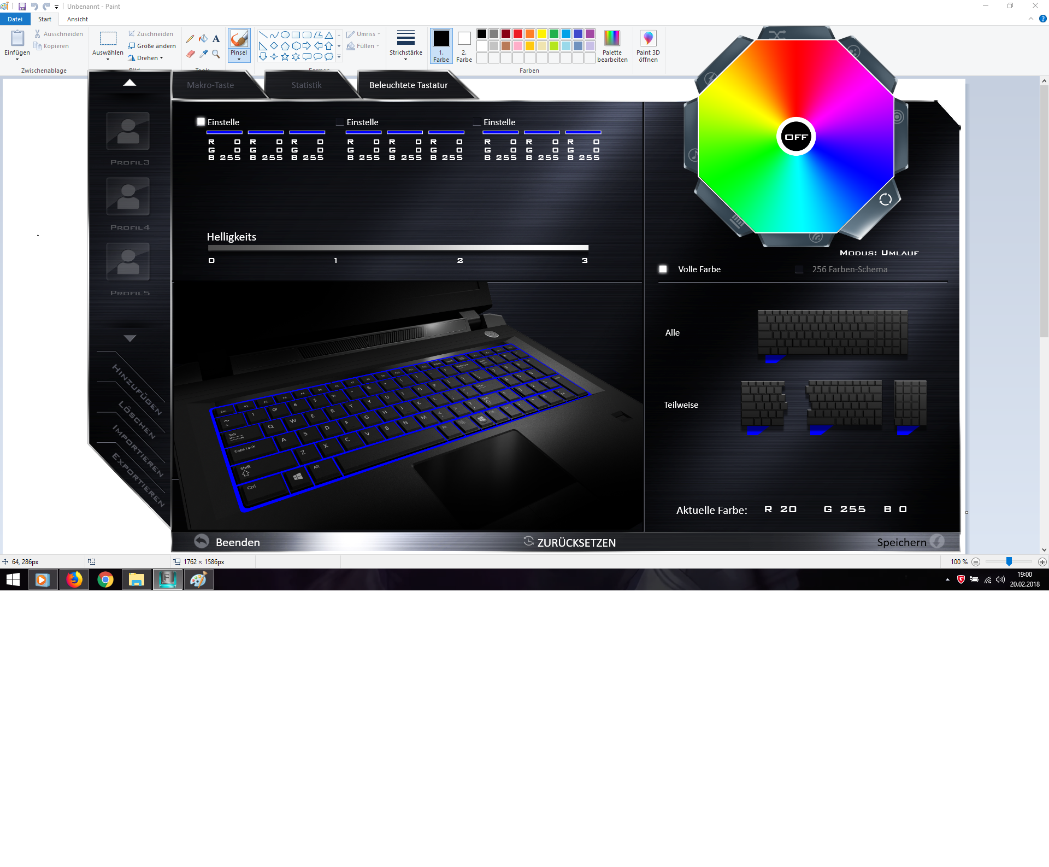
Task: Pick the red color swatch
Action: tap(518, 34)
